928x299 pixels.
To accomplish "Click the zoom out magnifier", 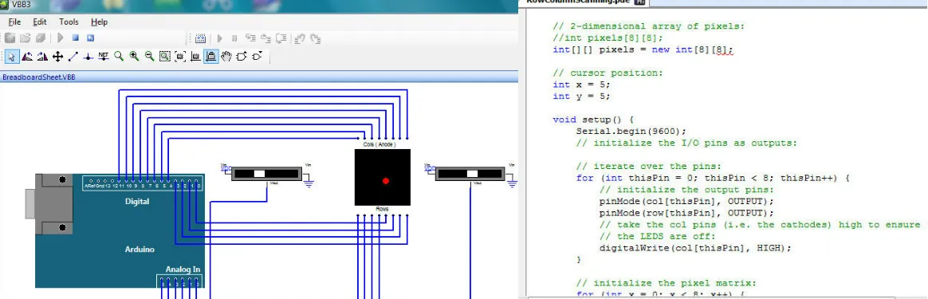I will [150, 57].
